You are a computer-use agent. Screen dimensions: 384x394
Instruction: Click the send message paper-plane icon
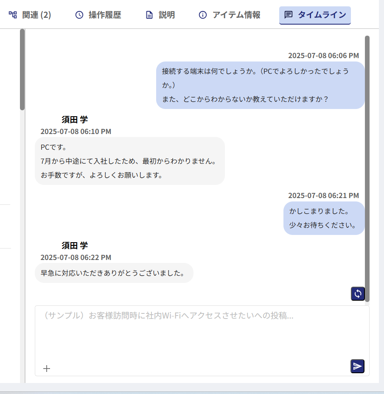(x=357, y=366)
